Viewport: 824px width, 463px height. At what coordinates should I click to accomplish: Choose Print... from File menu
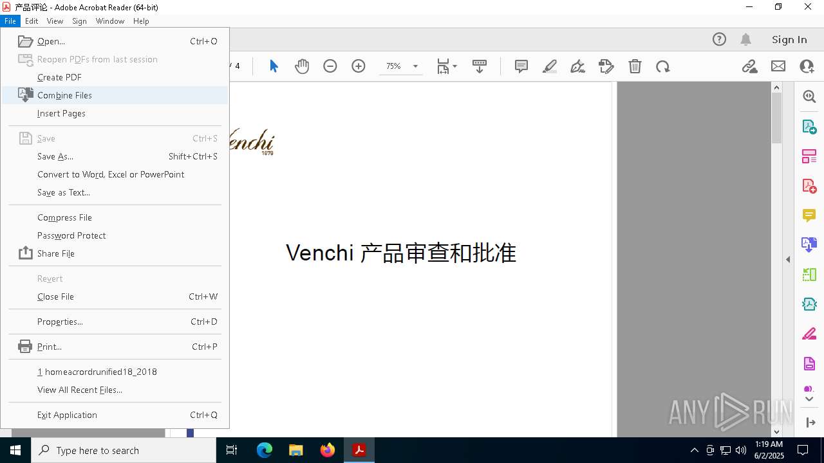(x=115, y=347)
